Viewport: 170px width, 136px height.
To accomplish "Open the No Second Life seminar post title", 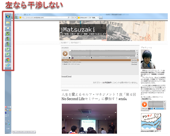I will pyautogui.click(x=99, y=97).
